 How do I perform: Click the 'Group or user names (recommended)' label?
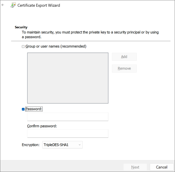pos(56,46)
